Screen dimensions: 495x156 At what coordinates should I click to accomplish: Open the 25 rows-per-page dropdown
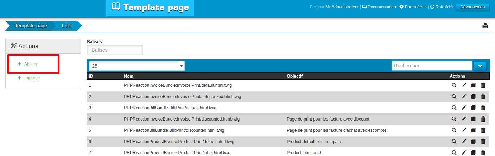point(137,66)
